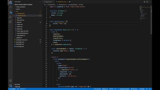Click Spaces: 4 indentation setting
The image size is (160, 90).
(x=105, y=89)
